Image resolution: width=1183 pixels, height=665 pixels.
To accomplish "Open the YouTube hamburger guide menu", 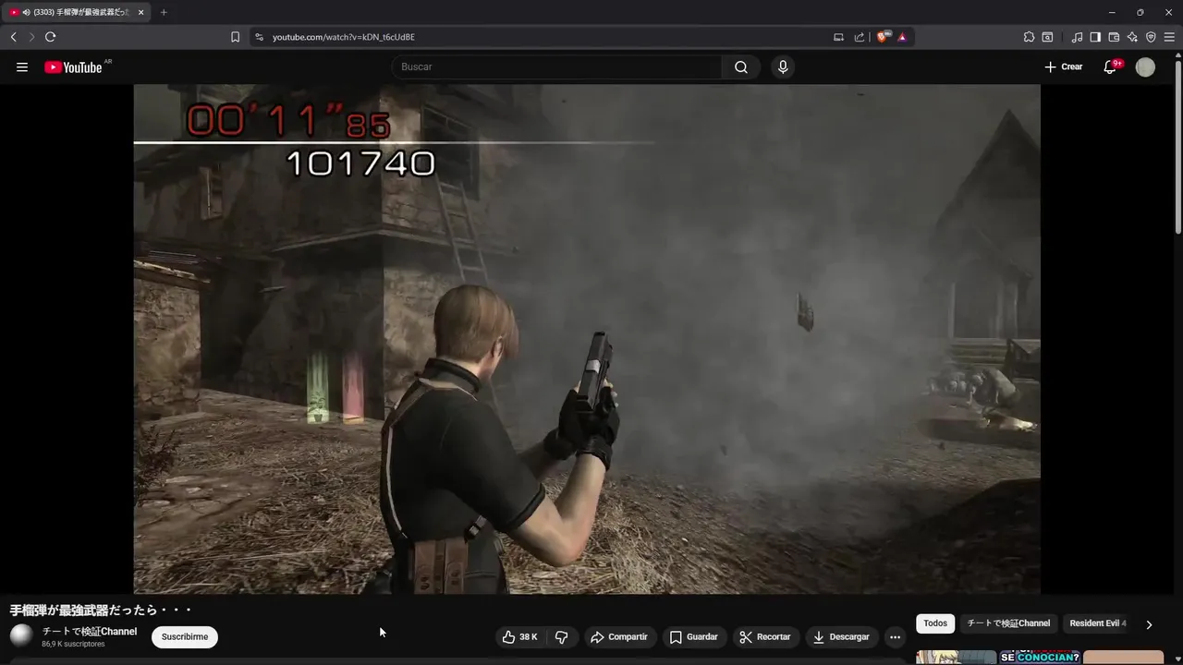I will 22,67.
